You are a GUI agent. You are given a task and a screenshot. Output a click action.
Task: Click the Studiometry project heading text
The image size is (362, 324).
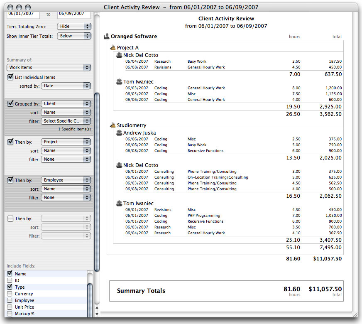pos(132,125)
